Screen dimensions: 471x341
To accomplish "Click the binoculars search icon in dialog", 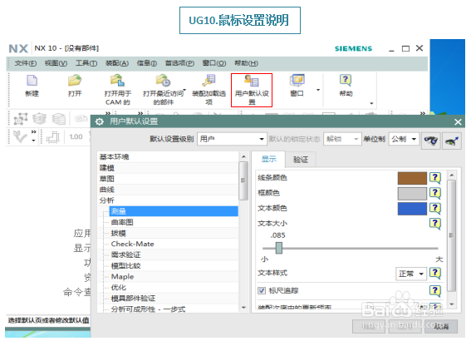I will 431,140.
